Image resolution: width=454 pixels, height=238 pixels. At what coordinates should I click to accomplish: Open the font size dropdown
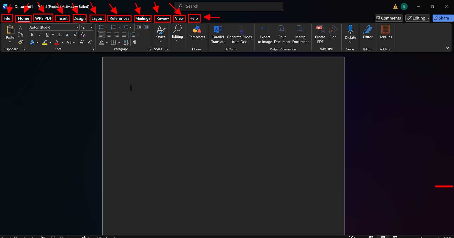coord(91,27)
